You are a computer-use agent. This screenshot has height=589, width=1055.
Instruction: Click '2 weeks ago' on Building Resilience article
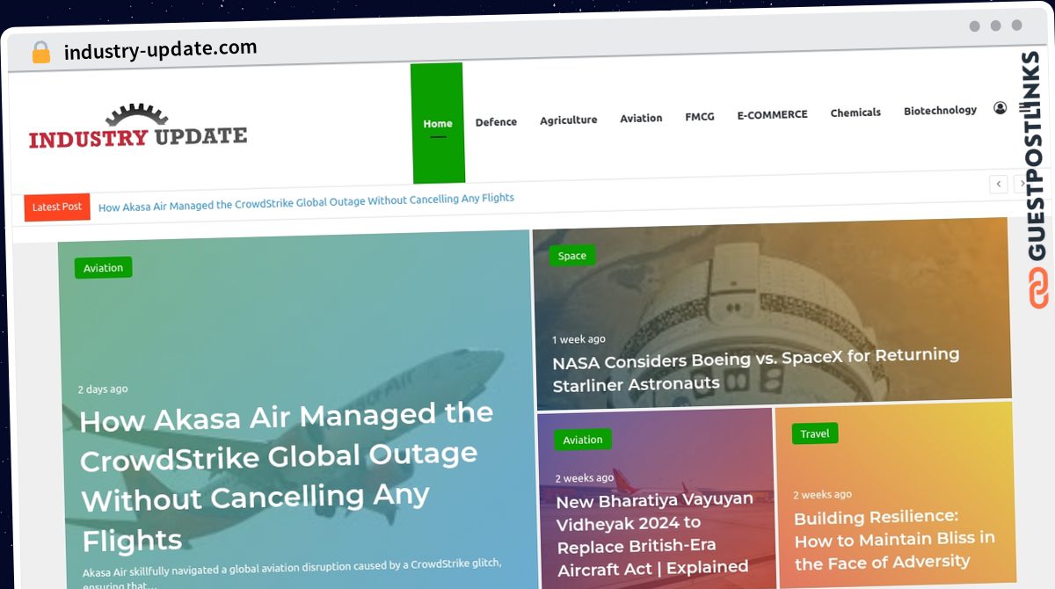coord(823,494)
